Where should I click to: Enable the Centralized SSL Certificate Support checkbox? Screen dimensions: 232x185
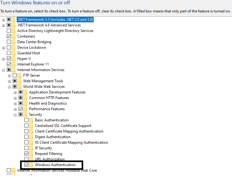click(x=27, y=126)
